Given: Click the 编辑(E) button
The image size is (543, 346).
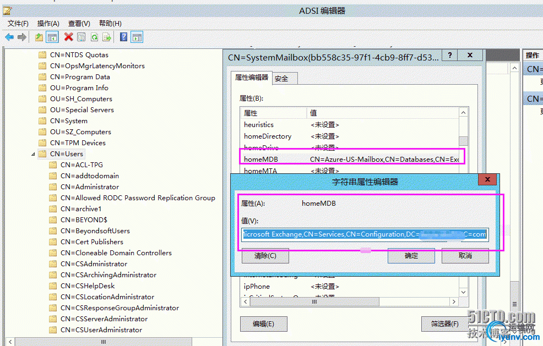Looking at the screenshot, I should pyautogui.click(x=264, y=324).
